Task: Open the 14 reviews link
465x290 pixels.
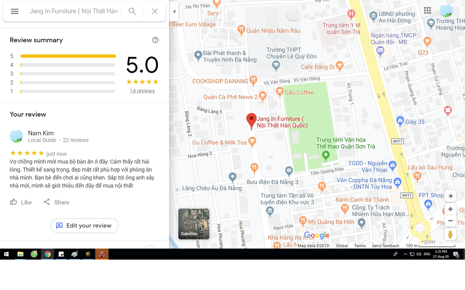Action: 142,91
